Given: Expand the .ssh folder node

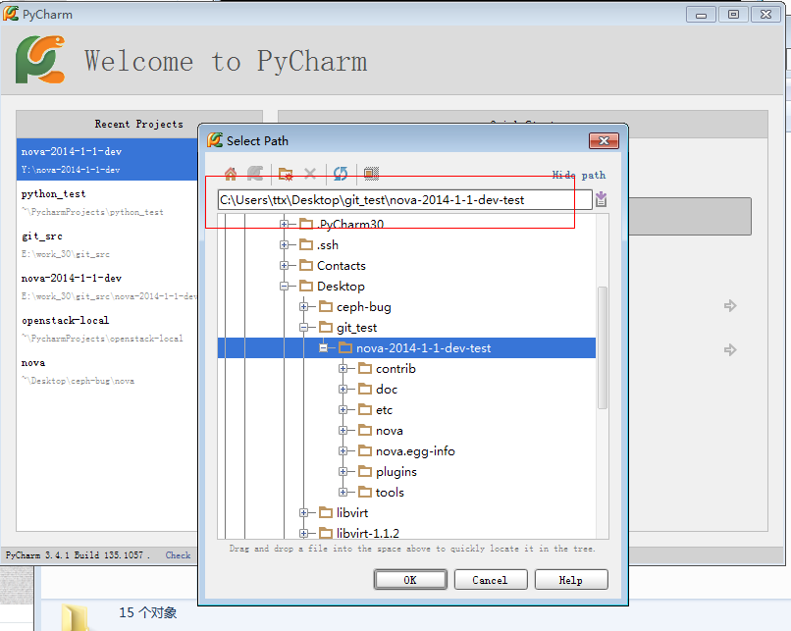Looking at the screenshot, I should pyautogui.click(x=284, y=244).
